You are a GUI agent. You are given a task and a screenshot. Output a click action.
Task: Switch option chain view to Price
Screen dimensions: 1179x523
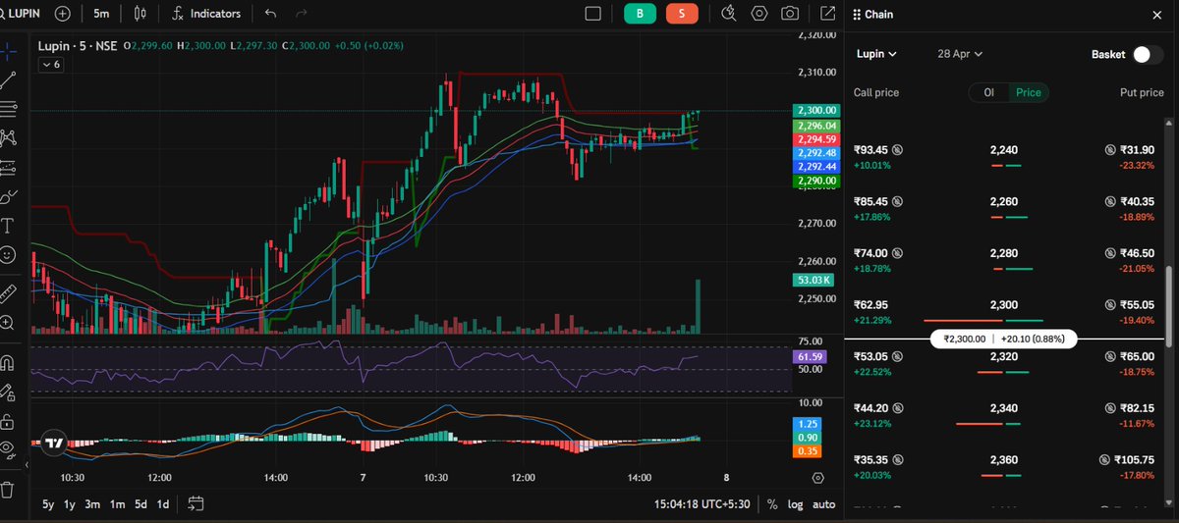pos(1029,92)
